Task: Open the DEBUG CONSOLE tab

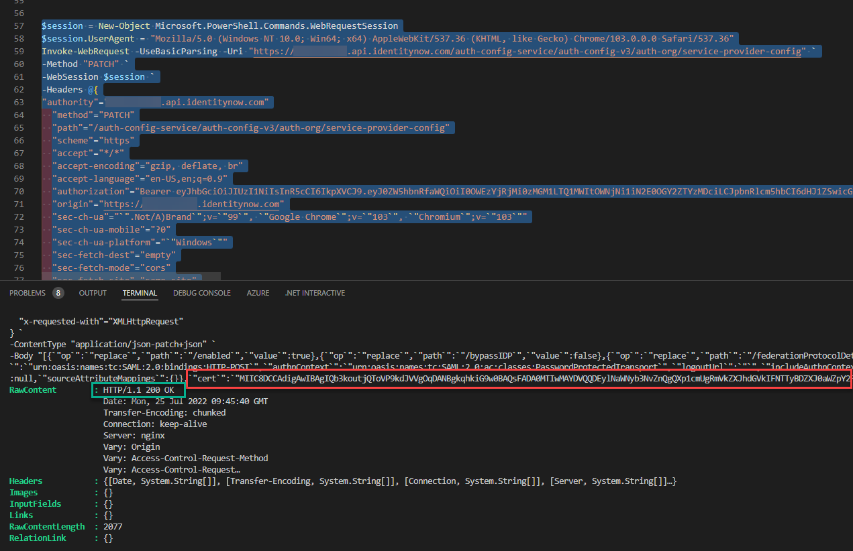Action: pos(201,293)
